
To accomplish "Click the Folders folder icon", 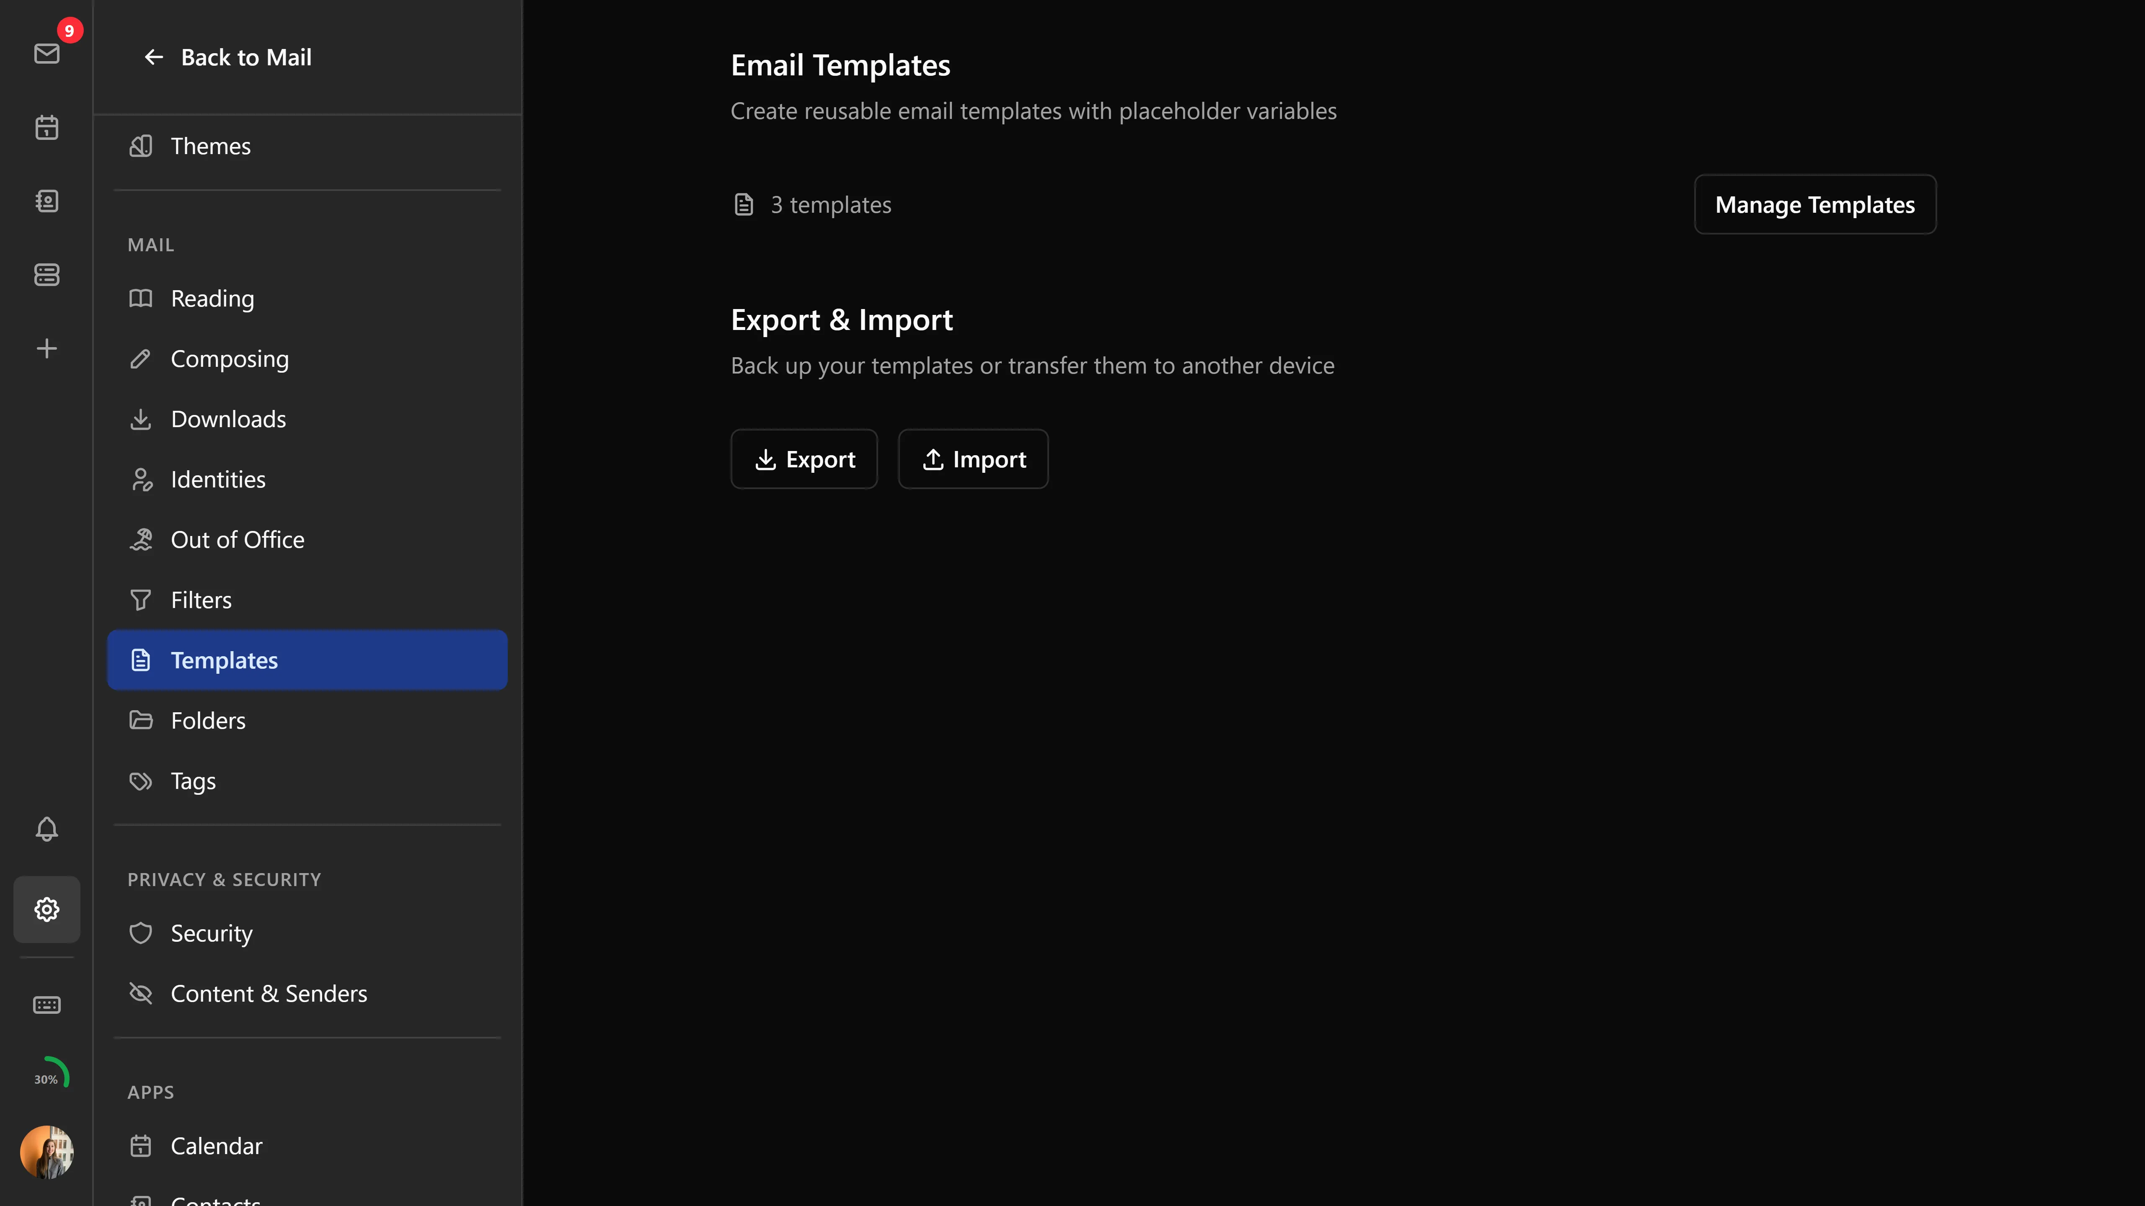I will (x=141, y=720).
